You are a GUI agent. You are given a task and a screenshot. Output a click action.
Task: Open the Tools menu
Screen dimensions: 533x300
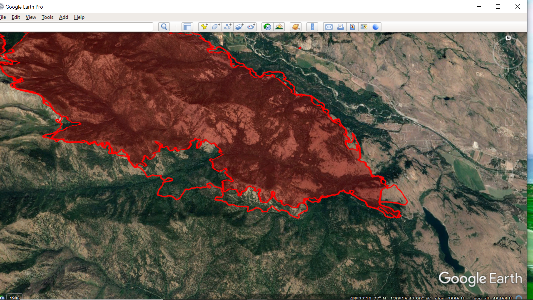[x=47, y=17]
